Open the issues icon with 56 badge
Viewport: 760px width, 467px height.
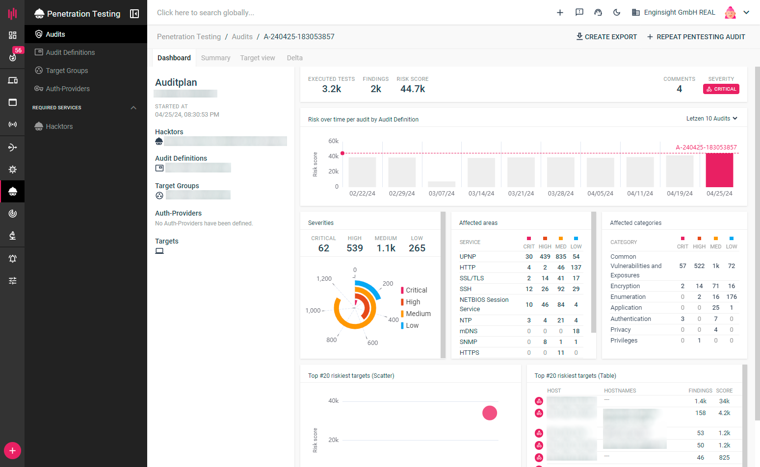coord(13,57)
